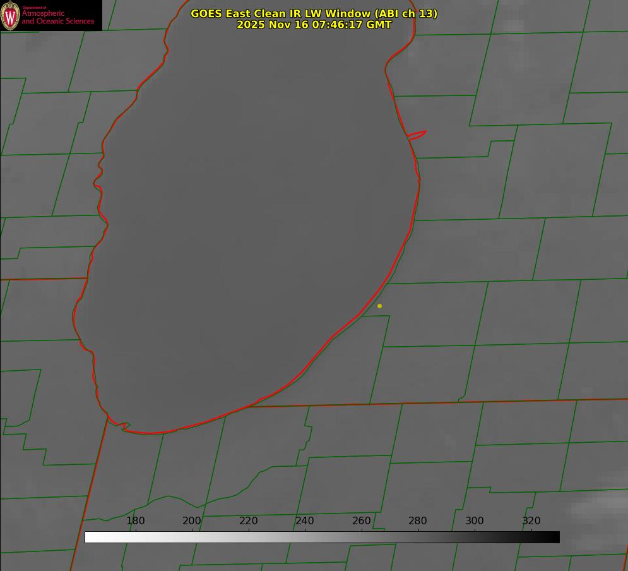Screen dimensions: 628x571
Task: Click the colorbar label '260'
Action: 361,520
